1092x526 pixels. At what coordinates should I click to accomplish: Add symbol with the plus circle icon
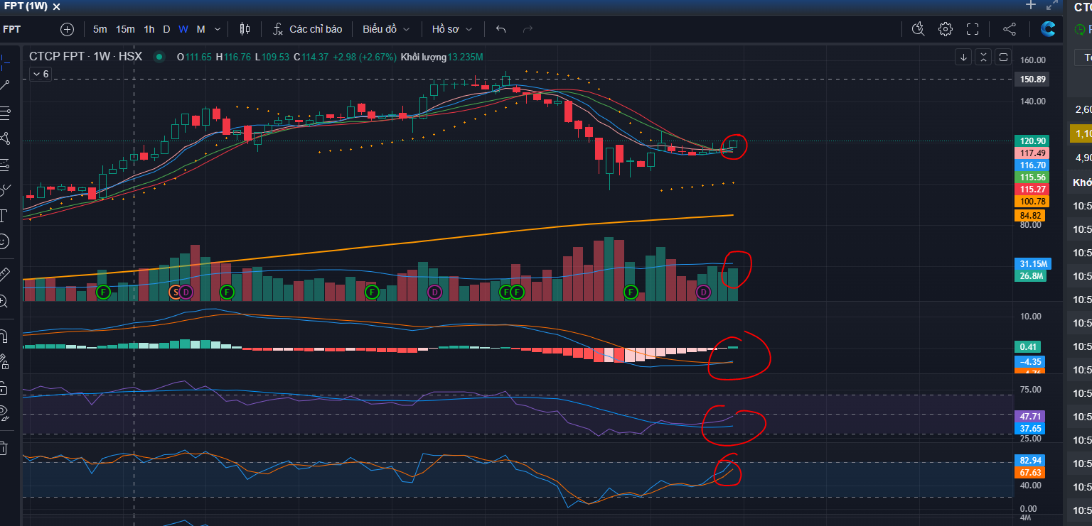tap(68, 29)
